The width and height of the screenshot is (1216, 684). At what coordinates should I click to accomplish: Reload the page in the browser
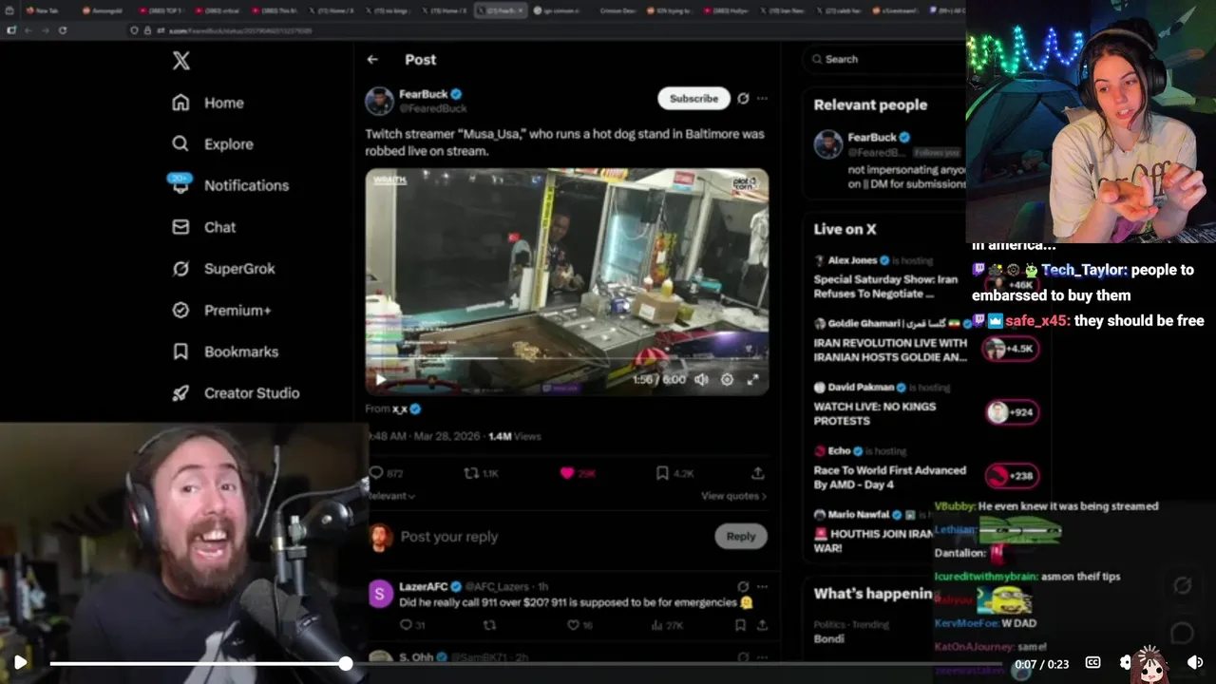coord(63,30)
